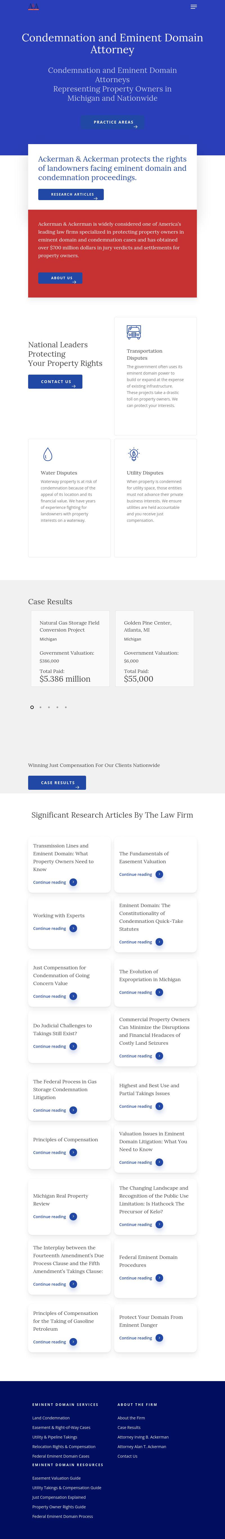Click the Ackerman & Ackerman logo
This screenshot has width=225, height=1539.
[x=33, y=7]
